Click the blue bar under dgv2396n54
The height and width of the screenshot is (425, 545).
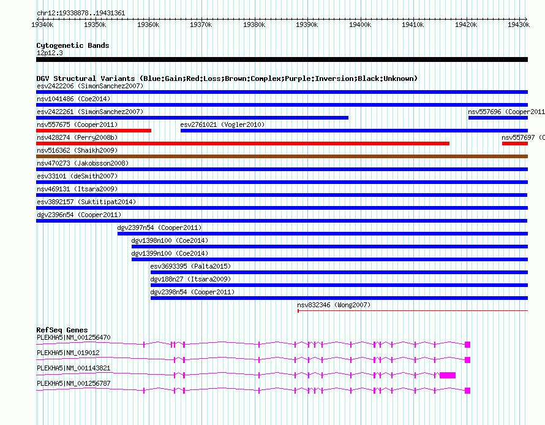pos(282,221)
